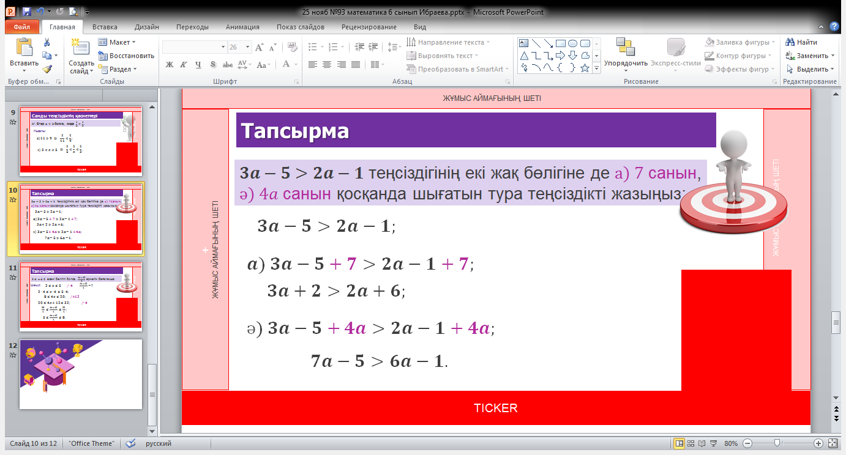
Task: Undo the last action in the quick access toolbar
Action: 40,12
